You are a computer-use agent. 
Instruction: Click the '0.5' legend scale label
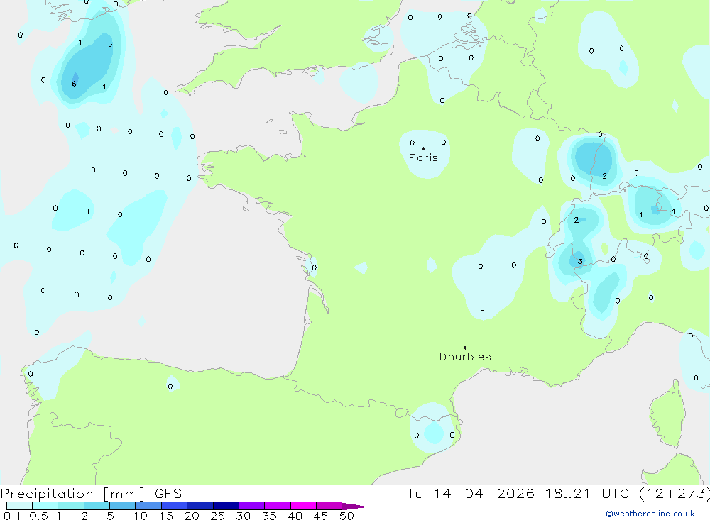point(38,516)
